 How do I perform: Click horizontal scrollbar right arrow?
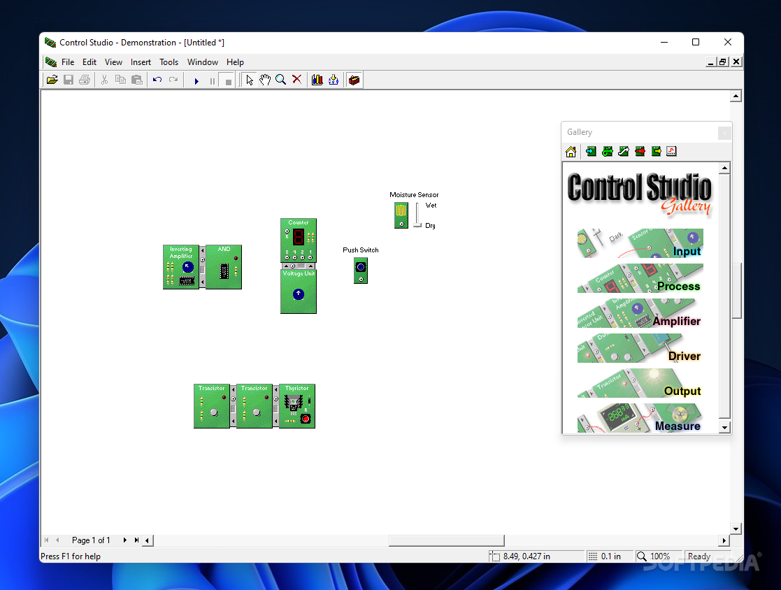coord(724,540)
